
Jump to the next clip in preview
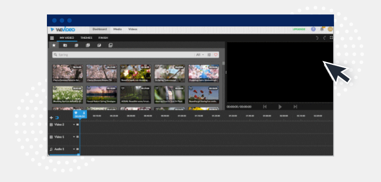295,107
